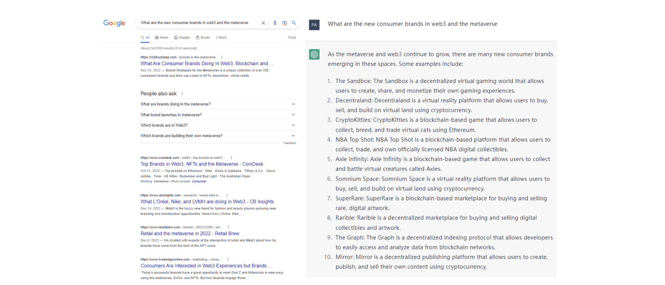Open three-dot menu next to People also ask
Image resolution: width=665 pixels, height=285 pixels.
(182, 94)
